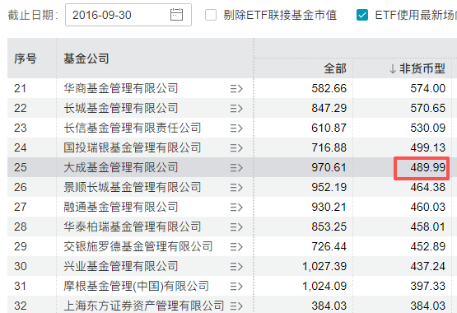Open 景顺长城基金管理有限公司 company name

point(133,187)
